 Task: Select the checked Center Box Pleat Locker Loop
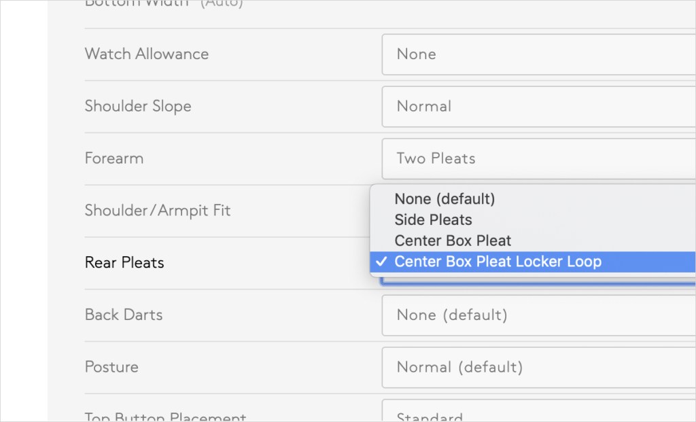point(498,261)
